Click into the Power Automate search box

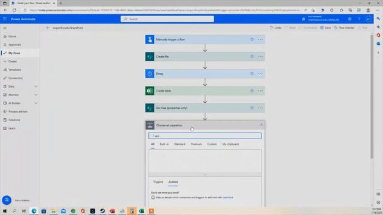pos(168,19)
